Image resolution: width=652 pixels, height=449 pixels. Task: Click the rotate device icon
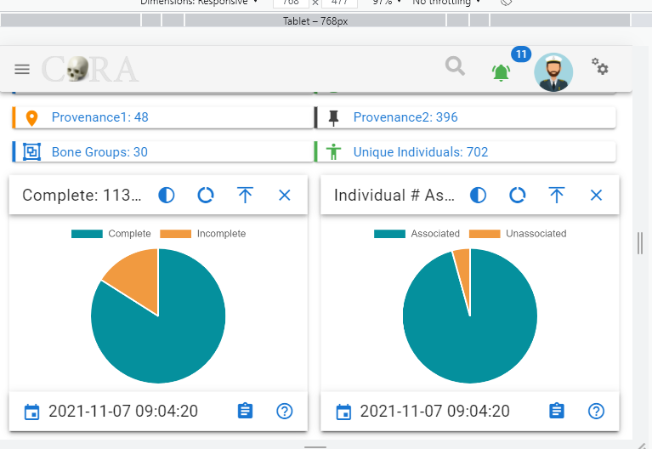506,2
